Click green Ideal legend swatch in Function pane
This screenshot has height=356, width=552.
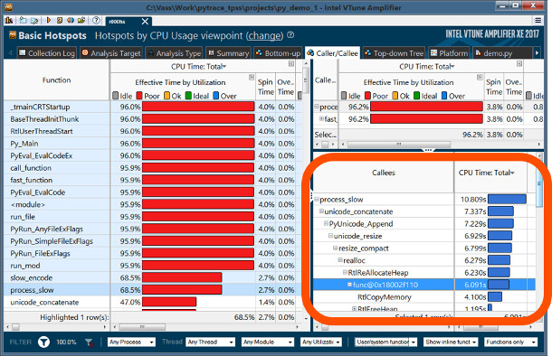point(188,96)
